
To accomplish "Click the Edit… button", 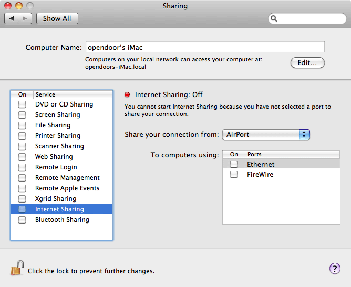I will tap(307, 63).
